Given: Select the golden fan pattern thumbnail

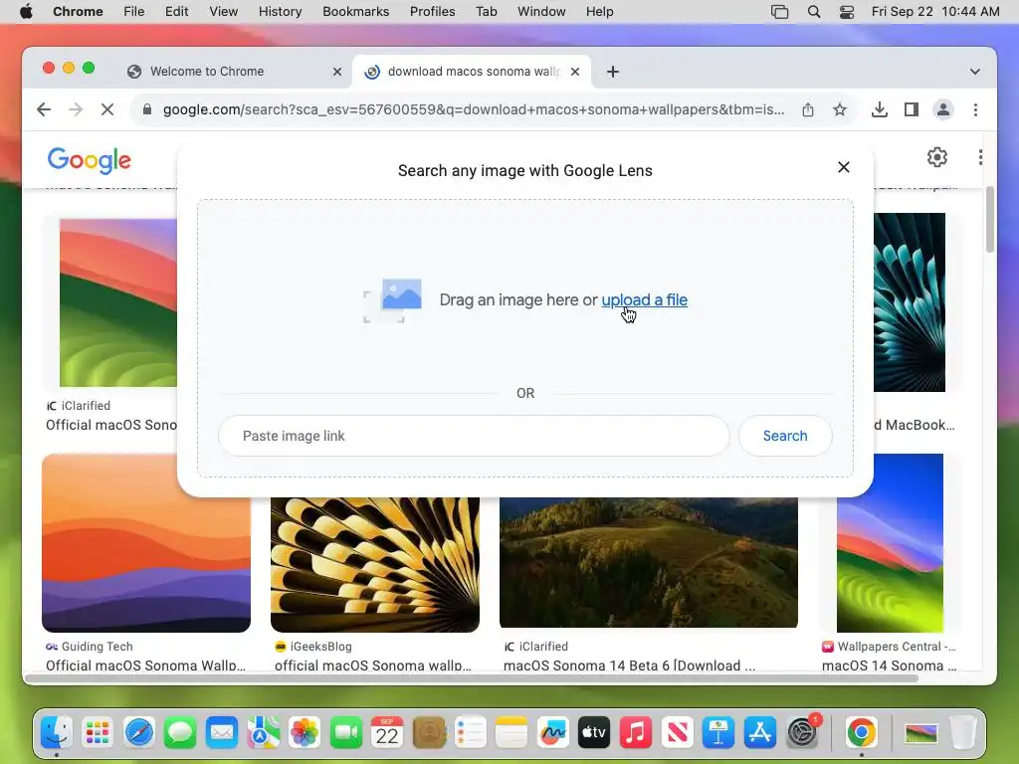Looking at the screenshot, I should point(375,565).
